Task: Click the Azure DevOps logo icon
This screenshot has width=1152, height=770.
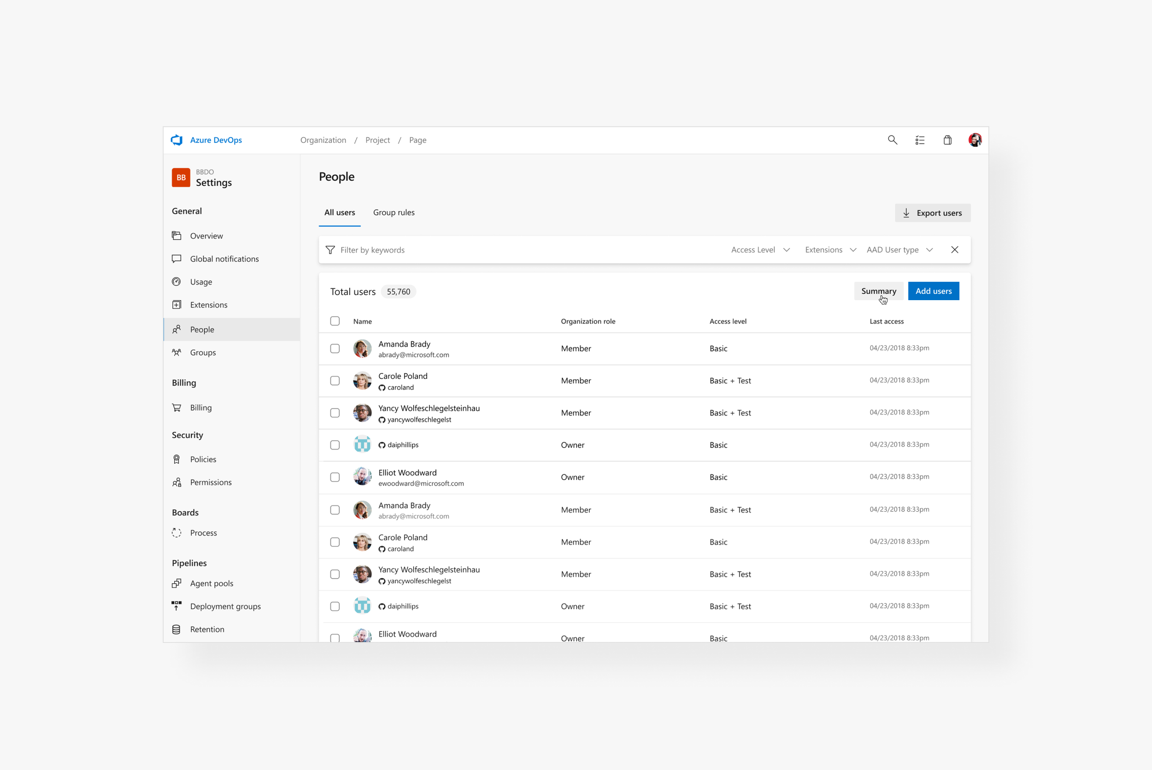Action: tap(176, 140)
